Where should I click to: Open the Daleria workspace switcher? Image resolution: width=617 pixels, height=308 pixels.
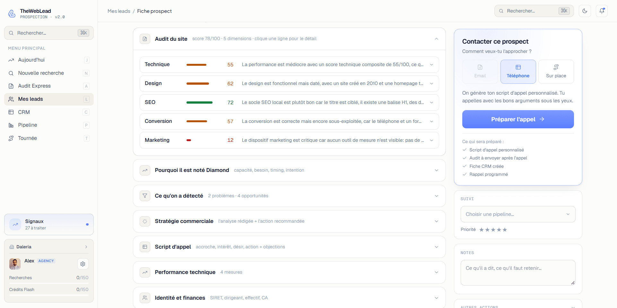[49, 247]
